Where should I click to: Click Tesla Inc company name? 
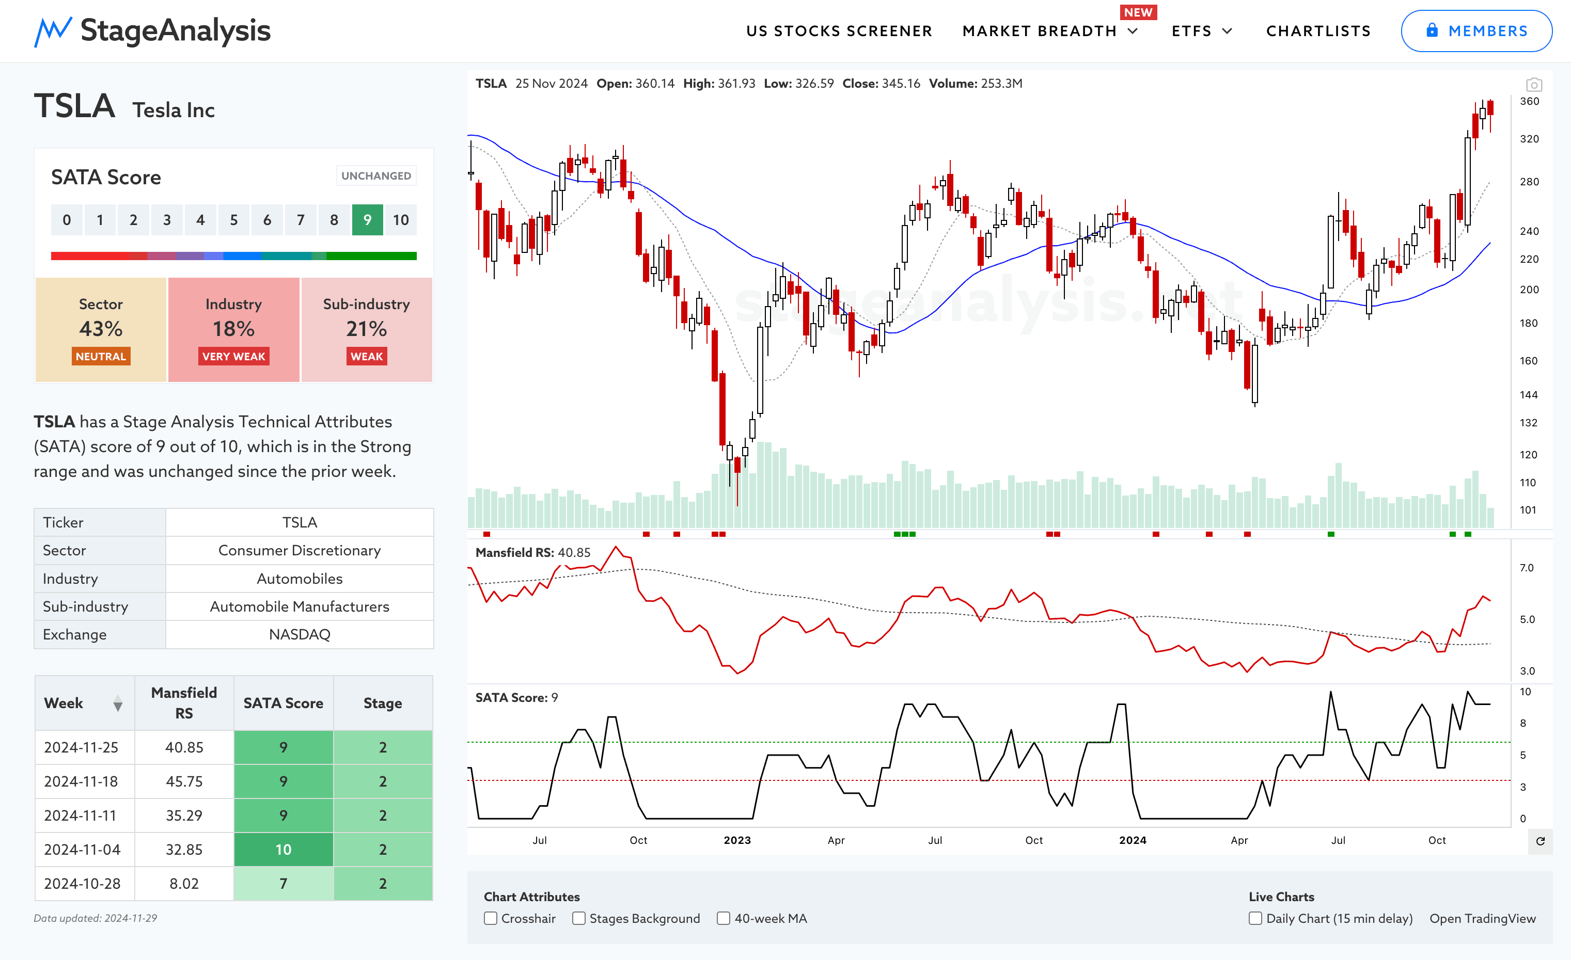[174, 110]
